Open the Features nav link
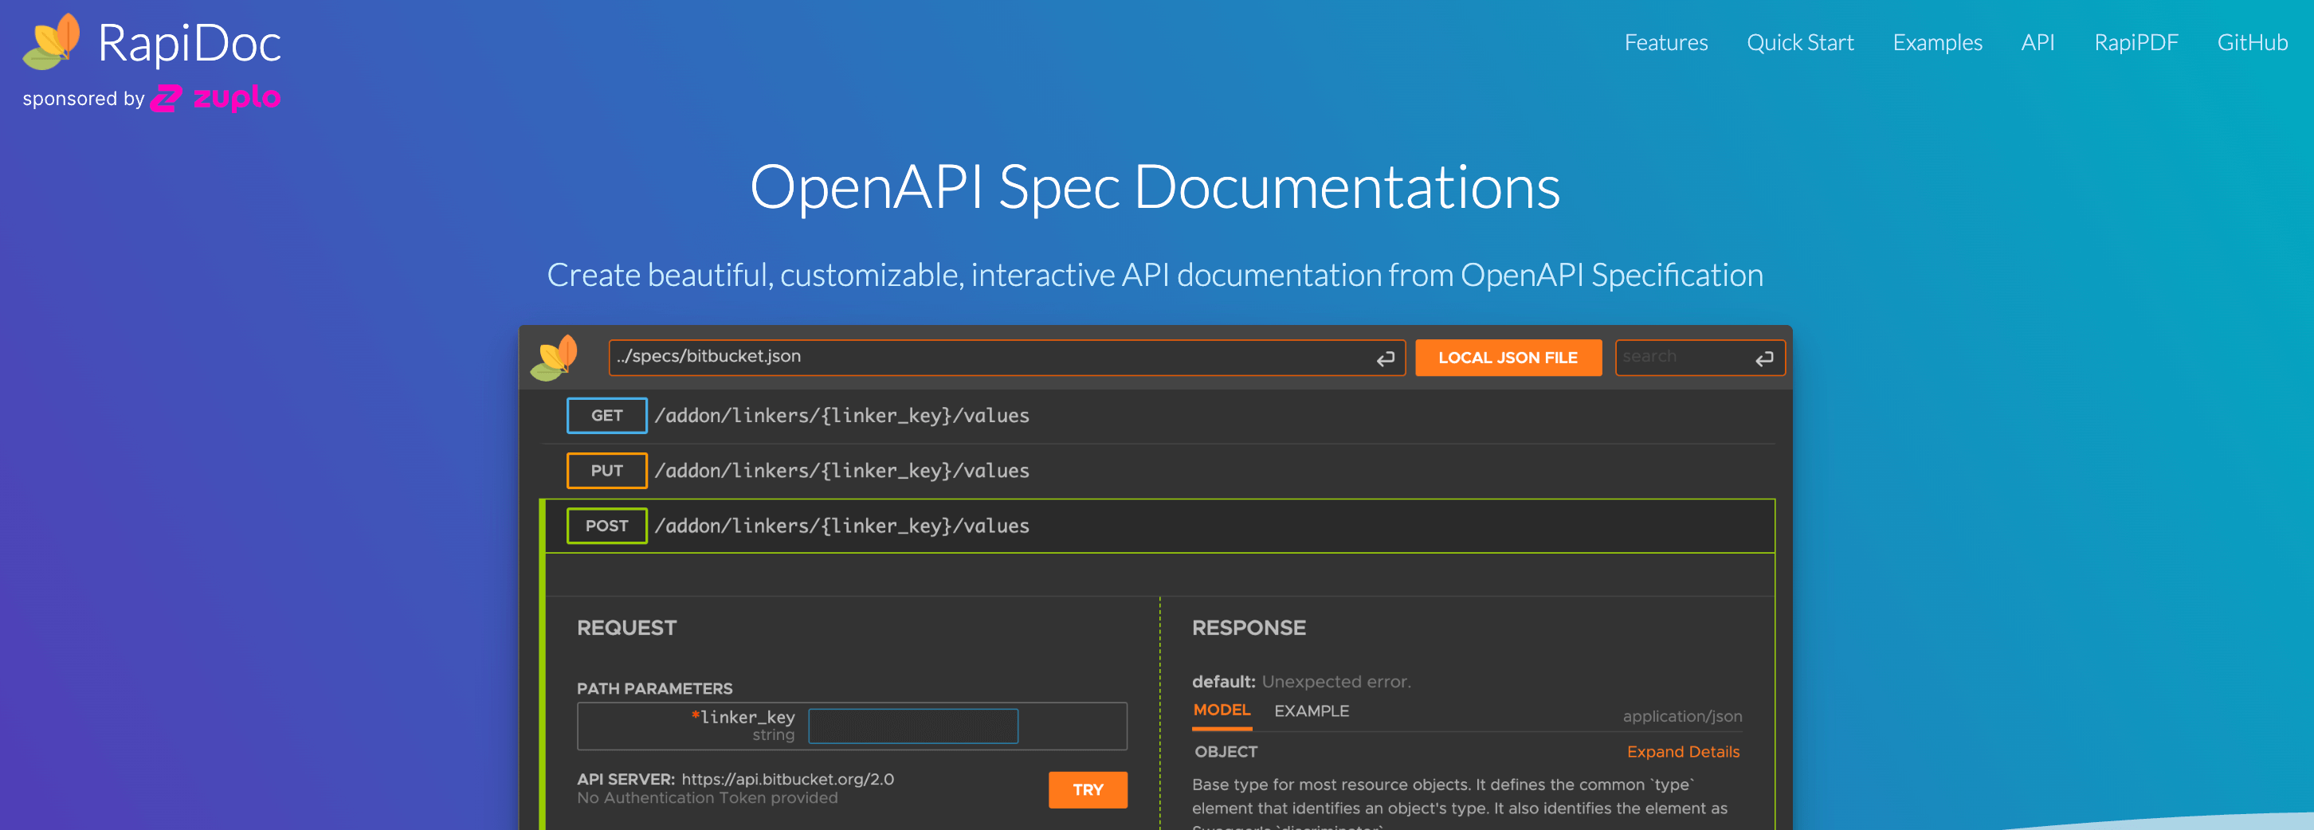This screenshot has width=2314, height=830. pos(1665,42)
